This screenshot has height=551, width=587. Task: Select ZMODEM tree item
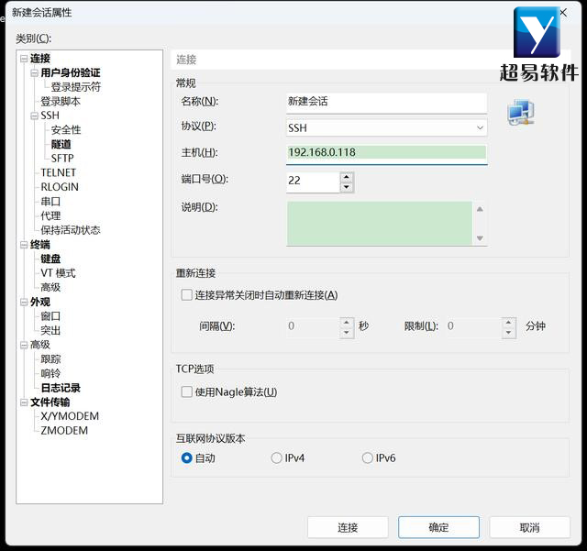point(64,431)
